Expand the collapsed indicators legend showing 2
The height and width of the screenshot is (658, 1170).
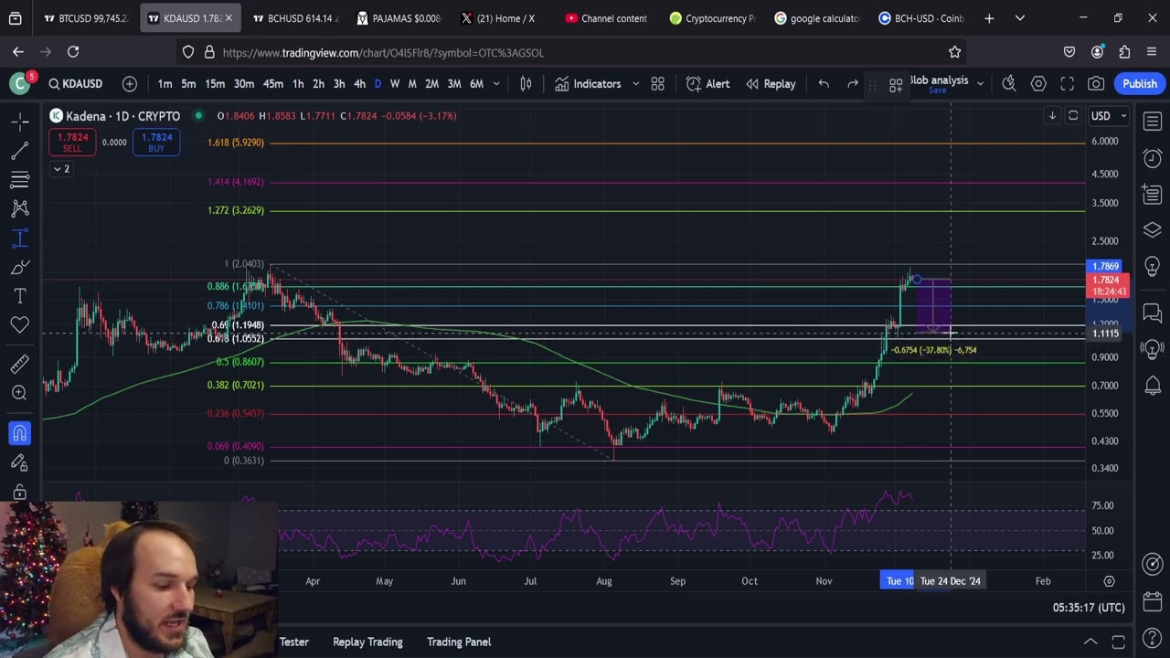click(60, 169)
